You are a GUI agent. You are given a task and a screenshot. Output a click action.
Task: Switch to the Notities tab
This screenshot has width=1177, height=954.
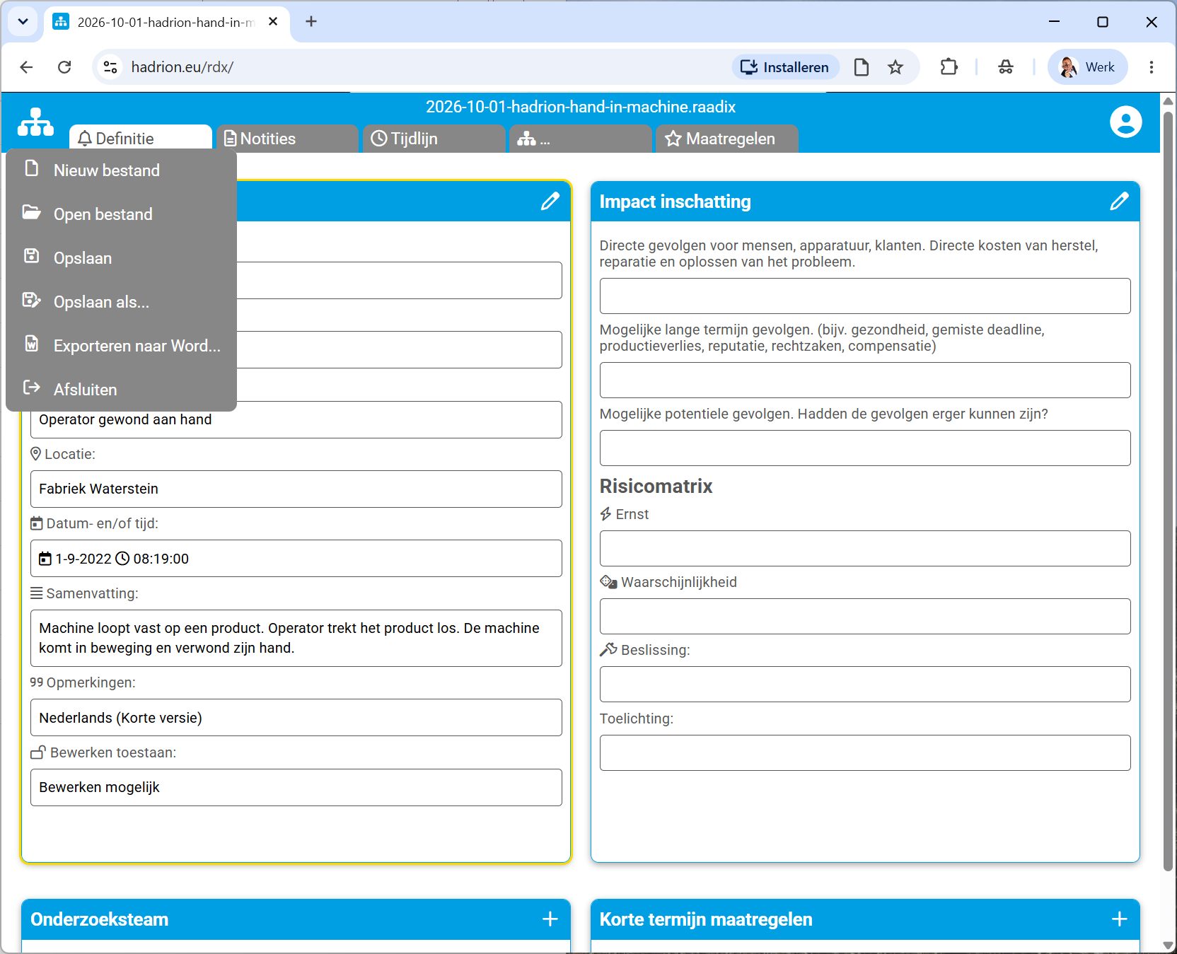coord(287,139)
